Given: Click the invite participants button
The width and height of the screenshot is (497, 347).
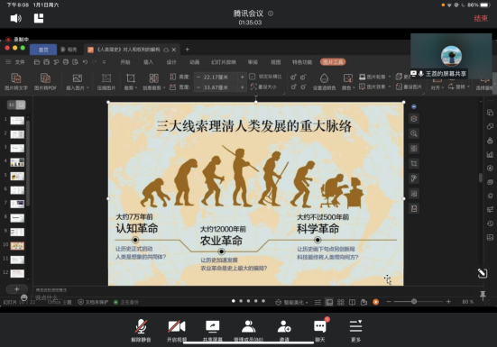Looking at the screenshot, I should (284, 330).
